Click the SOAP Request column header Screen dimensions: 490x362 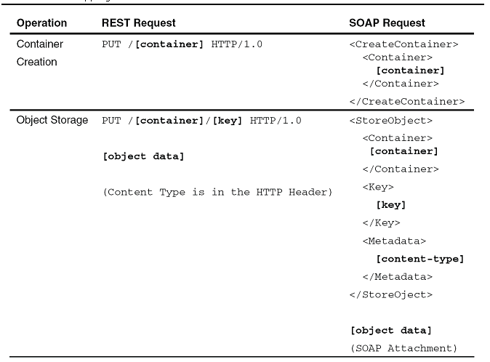(x=387, y=23)
